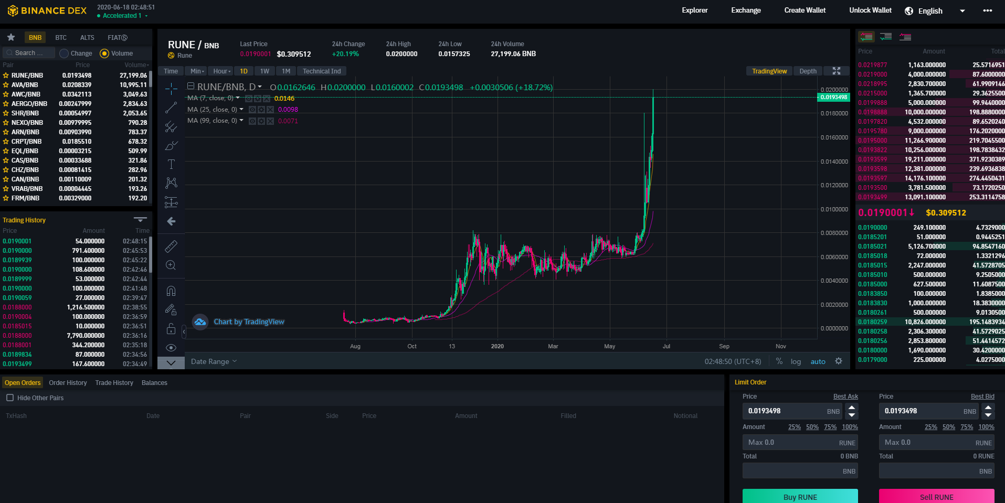Switch to Order History tab
This screenshot has width=1005, height=503.
point(68,383)
